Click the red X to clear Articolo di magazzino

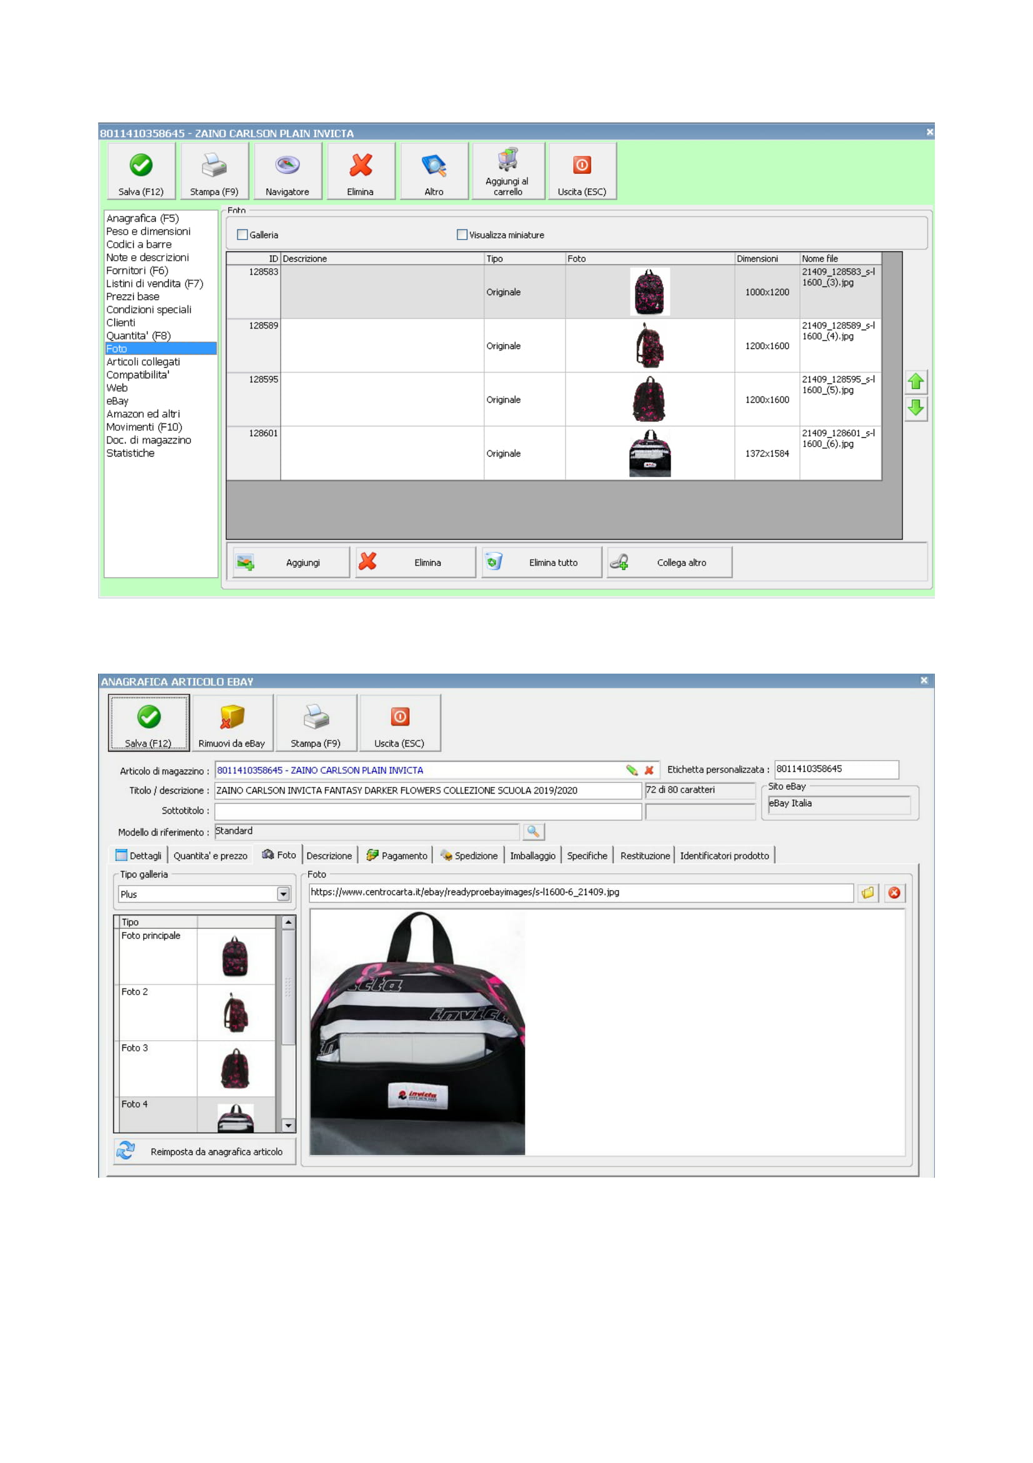pyautogui.click(x=649, y=770)
